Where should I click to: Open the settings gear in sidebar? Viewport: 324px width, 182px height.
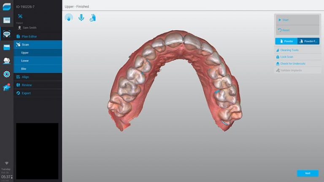(x=7, y=74)
